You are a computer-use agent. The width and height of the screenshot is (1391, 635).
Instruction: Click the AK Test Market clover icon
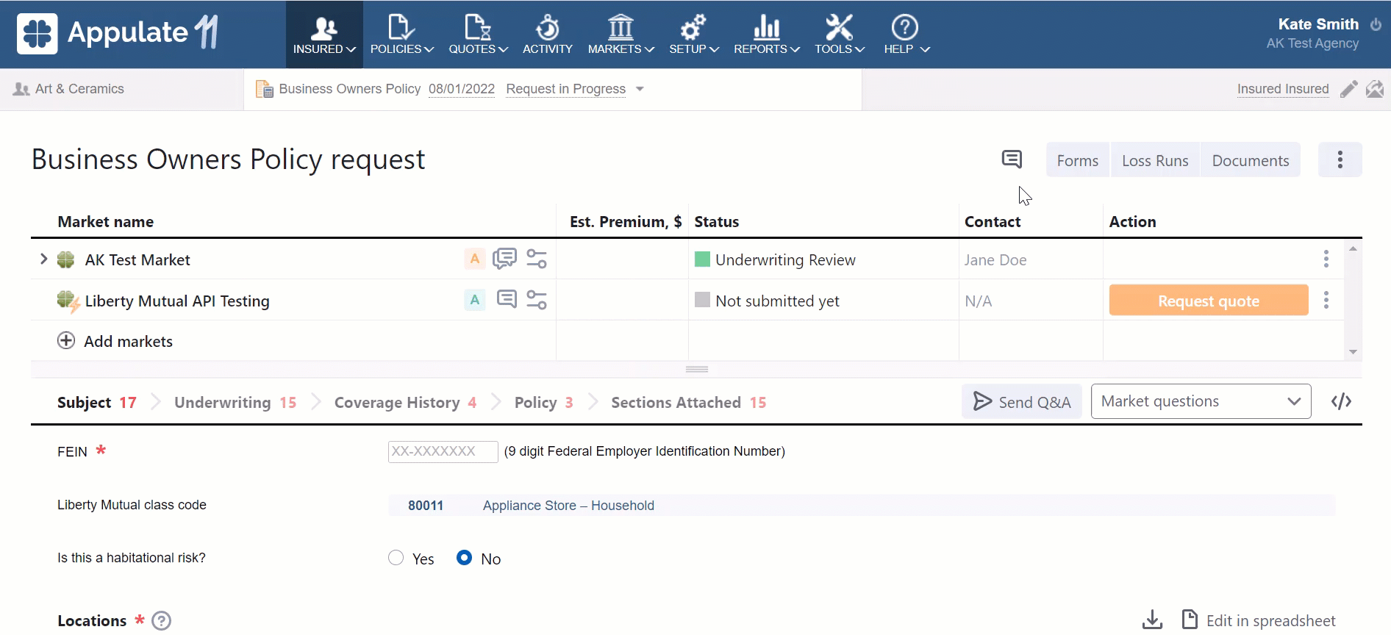(x=66, y=259)
